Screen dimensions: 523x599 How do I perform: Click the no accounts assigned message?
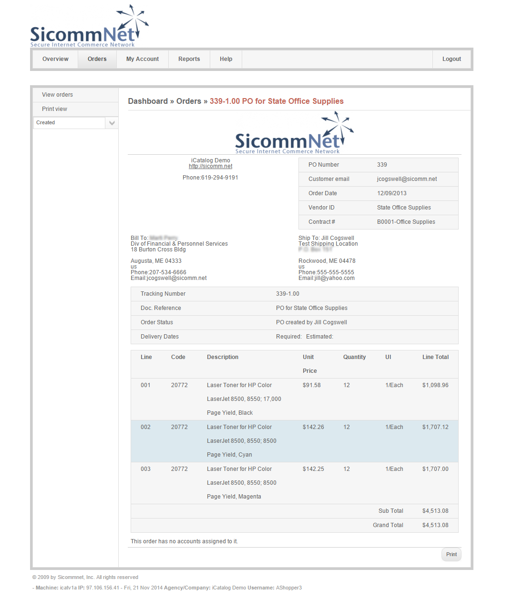coord(184,541)
